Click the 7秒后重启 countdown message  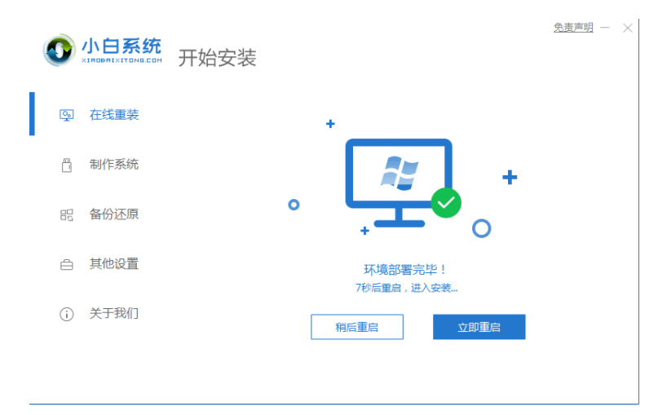click(406, 289)
